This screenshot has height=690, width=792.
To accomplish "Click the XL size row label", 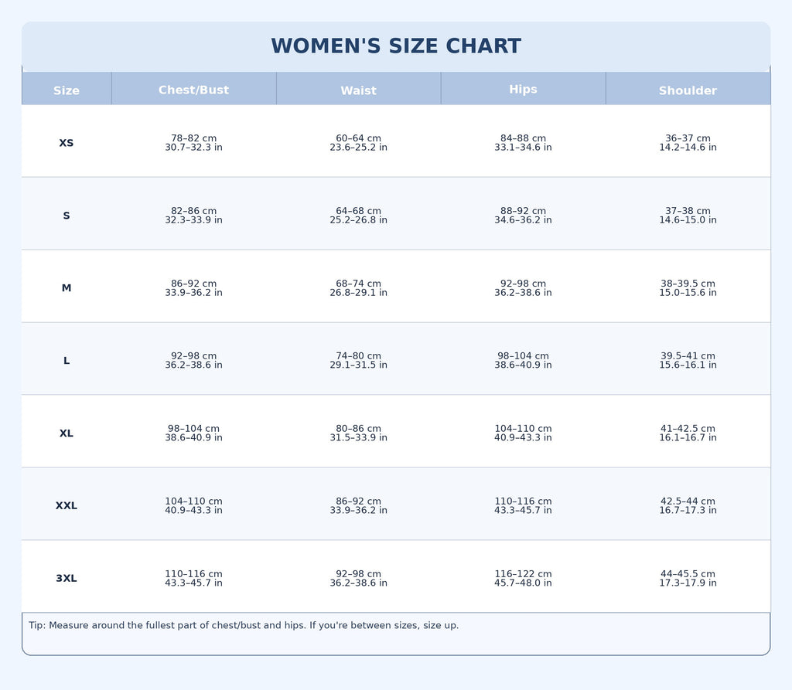I will coord(67,433).
